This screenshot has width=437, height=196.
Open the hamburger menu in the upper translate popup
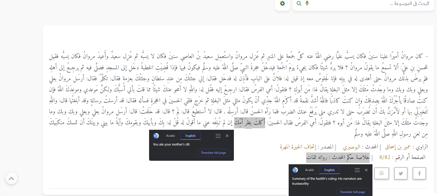tap(218, 136)
